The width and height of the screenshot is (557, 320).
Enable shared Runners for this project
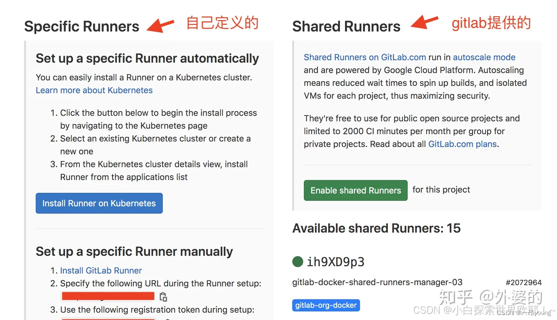[355, 190]
